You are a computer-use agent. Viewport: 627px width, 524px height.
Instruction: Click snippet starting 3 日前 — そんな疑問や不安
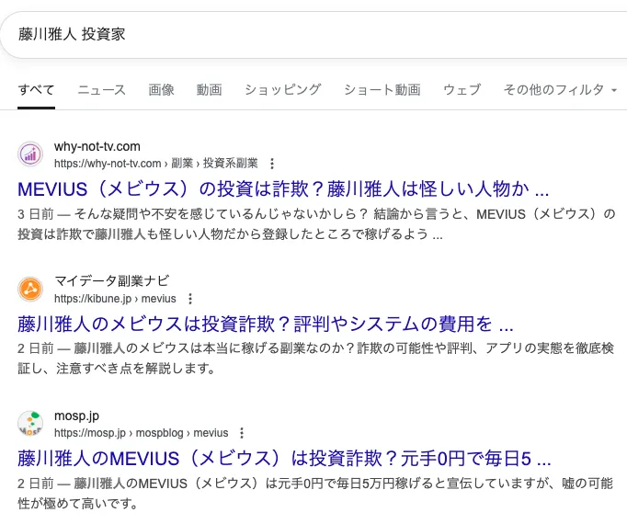(316, 224)
